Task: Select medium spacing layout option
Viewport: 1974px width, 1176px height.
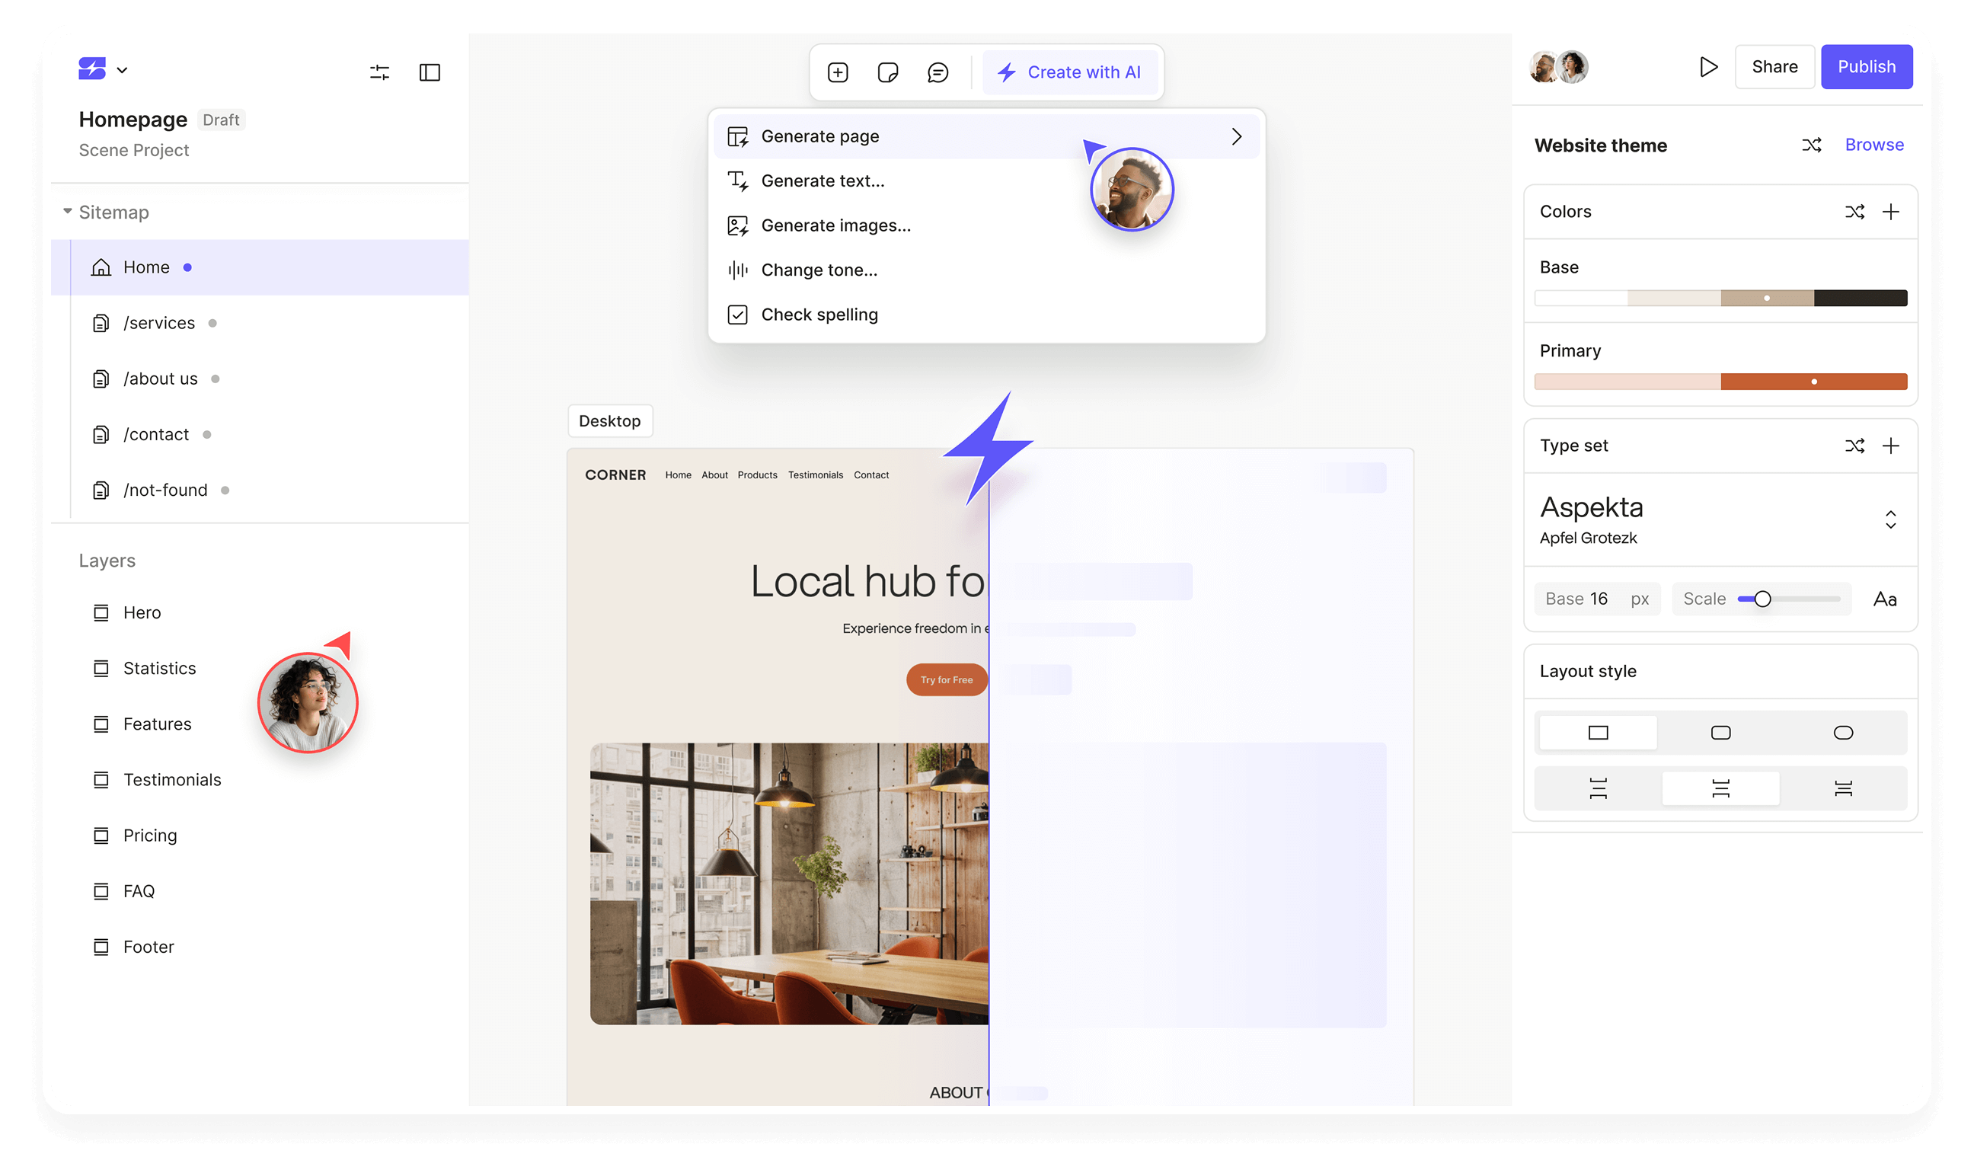Action: point(1720,788)
